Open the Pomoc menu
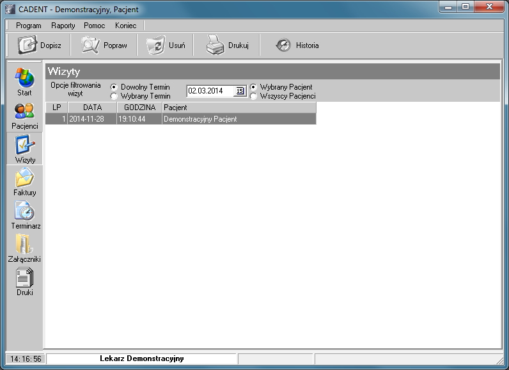The image size is (509, 370). coord(95,26)
